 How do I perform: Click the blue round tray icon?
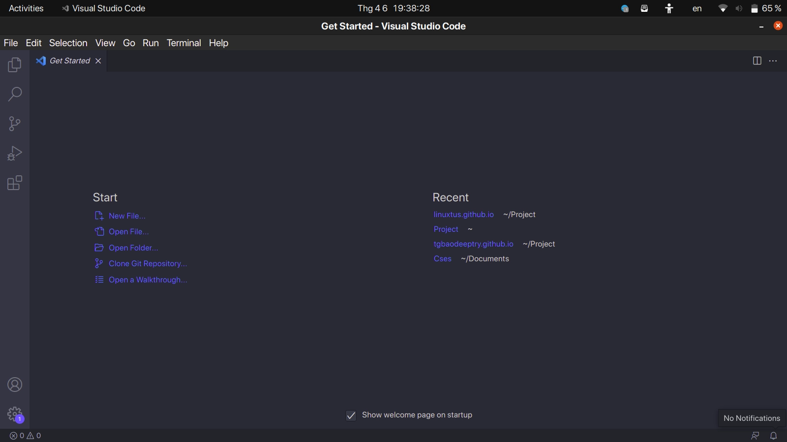[625, 8]
